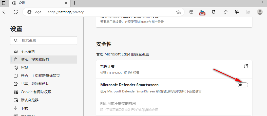Image resolution: width=267 pixels, height=116 pixels.
Task: Reload the page with refresh icon
Action: (16, 12)
